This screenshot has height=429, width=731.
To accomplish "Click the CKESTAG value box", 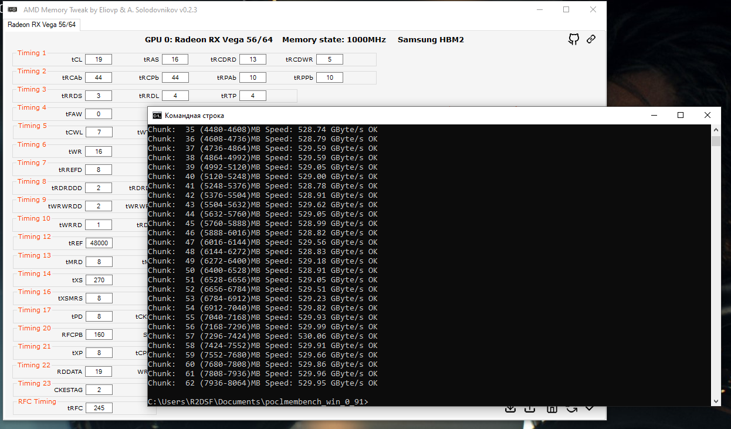I will click(99, 390).
